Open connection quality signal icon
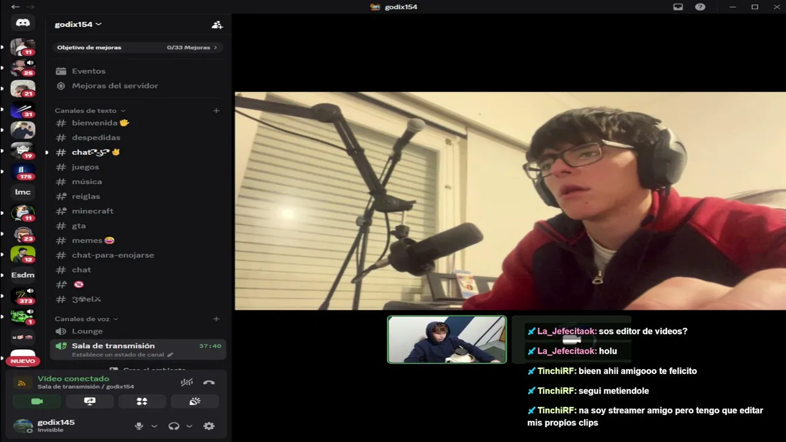The width and height of the screenshot is (786, 442). point(21,383)
